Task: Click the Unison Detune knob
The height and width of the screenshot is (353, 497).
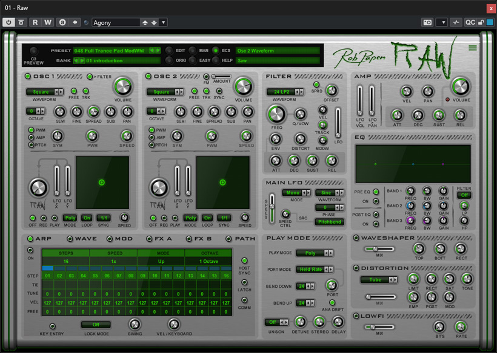Action: [x=300, y=322]
